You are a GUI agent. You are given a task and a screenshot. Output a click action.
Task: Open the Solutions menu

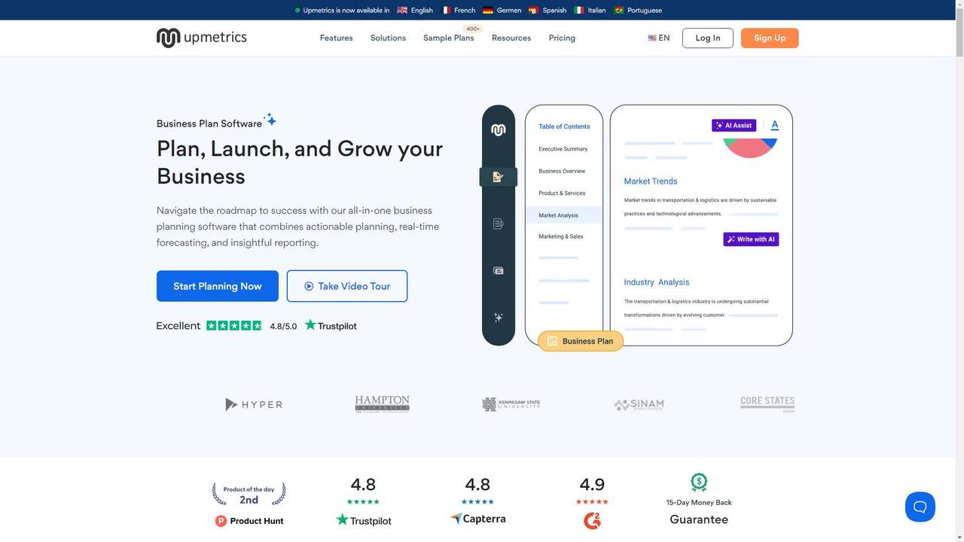point(388,38)
